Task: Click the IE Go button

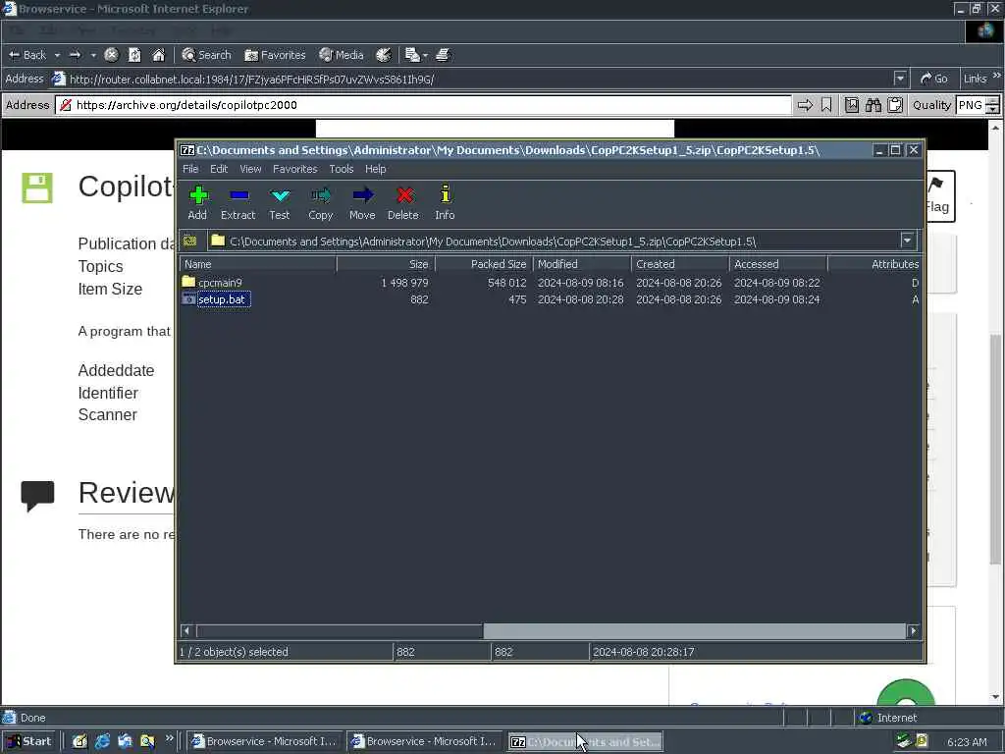Action: 934,79
